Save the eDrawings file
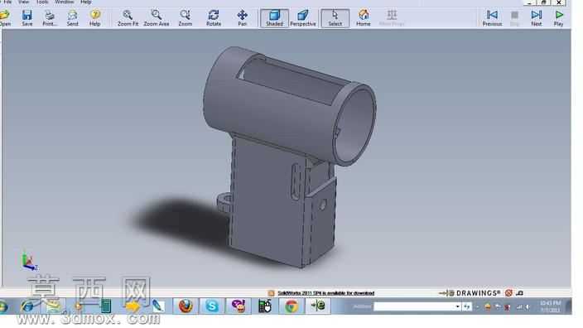 click(26, 17)
